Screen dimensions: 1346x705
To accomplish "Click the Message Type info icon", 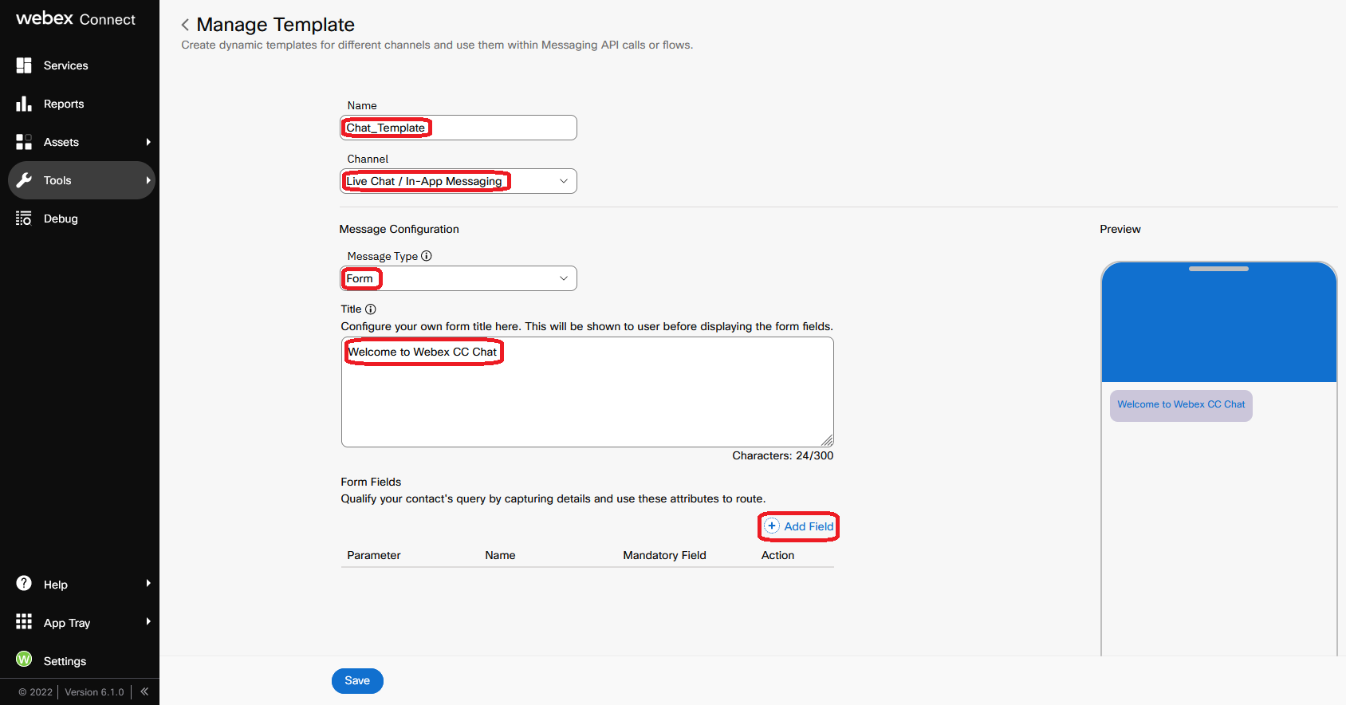I will [x=427, y=256].
